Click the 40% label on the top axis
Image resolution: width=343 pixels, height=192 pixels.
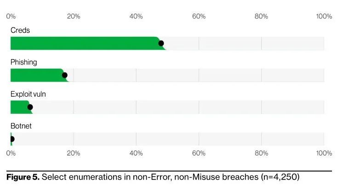pos(136,17)
